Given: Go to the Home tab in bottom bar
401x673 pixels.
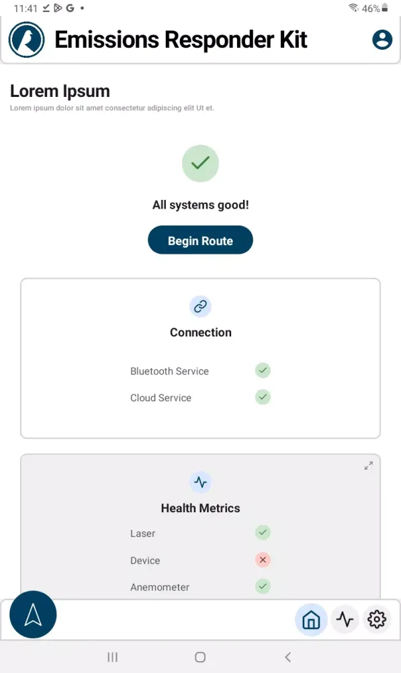Looking at the screenshot, I should 312,619.
